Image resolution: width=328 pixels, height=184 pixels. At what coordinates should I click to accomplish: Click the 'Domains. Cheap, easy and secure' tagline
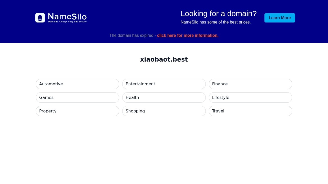(67, 22)
